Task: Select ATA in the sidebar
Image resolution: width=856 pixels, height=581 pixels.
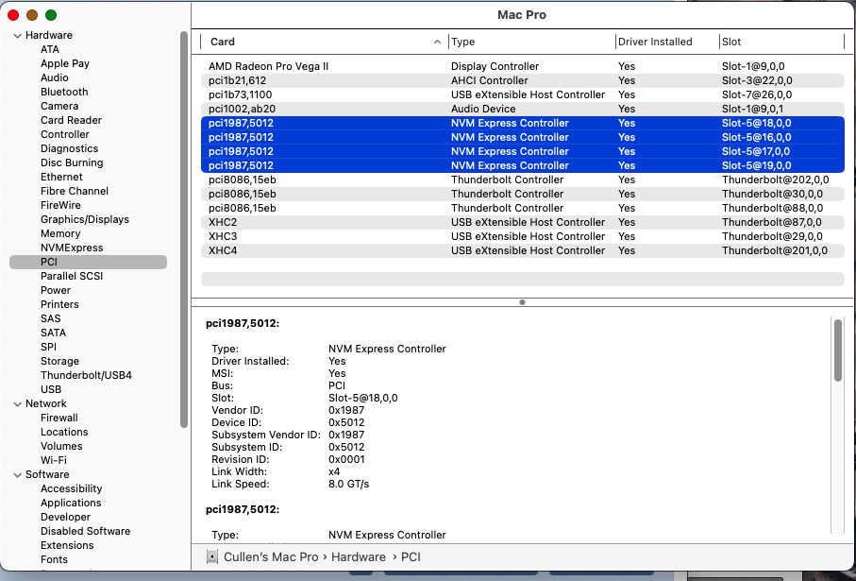Action: click(x=50, y=49)
